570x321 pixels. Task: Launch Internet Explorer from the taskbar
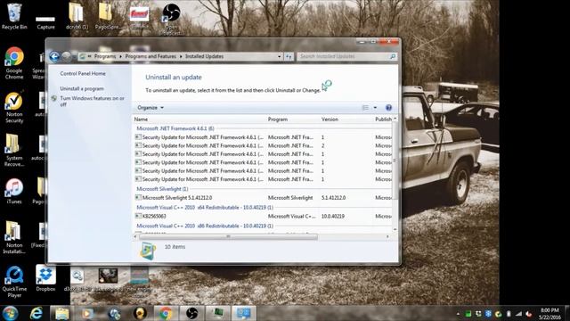click(37, 313)
